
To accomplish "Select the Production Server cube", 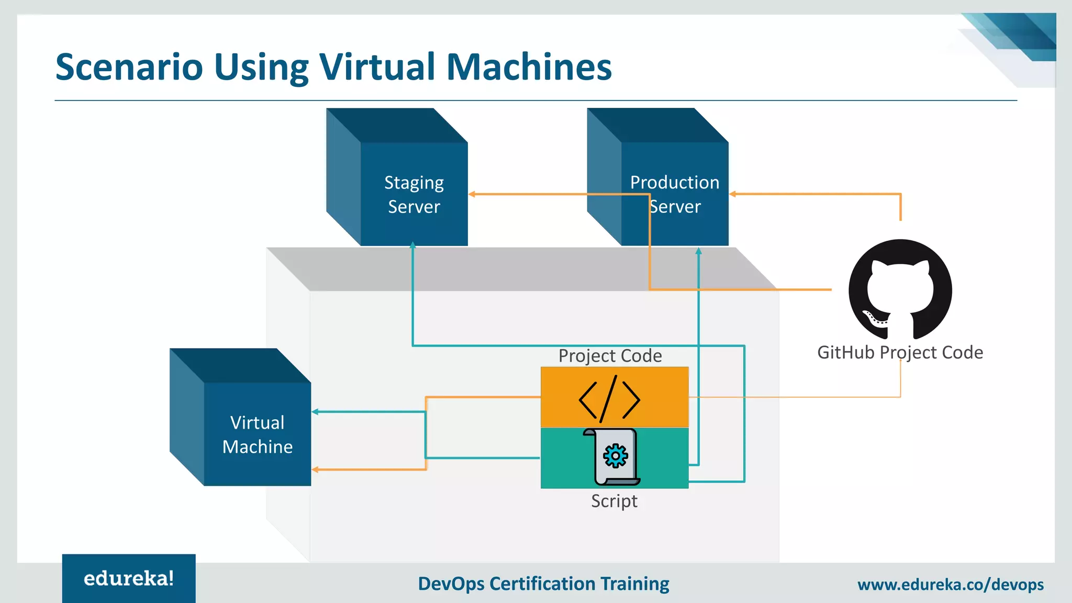I will click(x=674, y=194).
